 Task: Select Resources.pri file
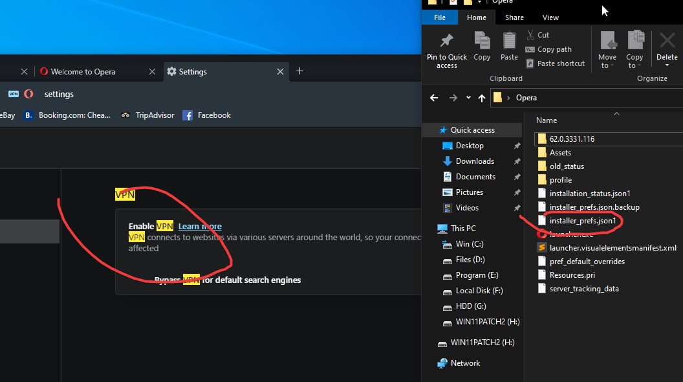572,275
